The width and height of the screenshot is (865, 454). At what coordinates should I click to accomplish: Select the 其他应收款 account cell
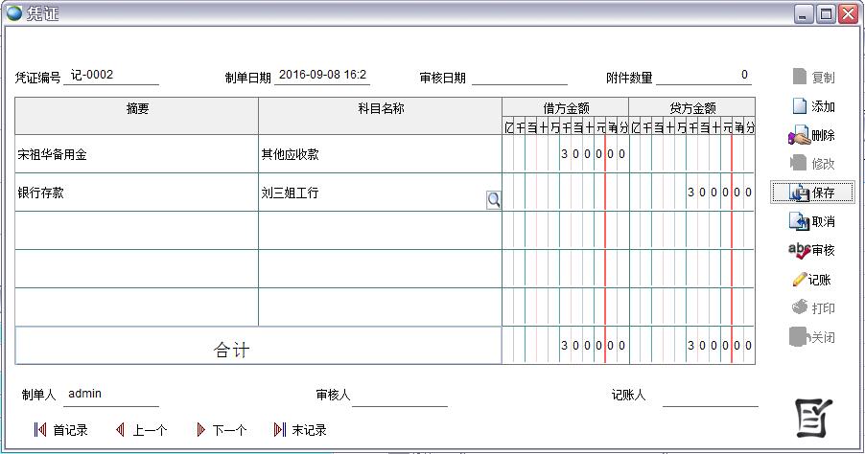click(x=379, y=154)
